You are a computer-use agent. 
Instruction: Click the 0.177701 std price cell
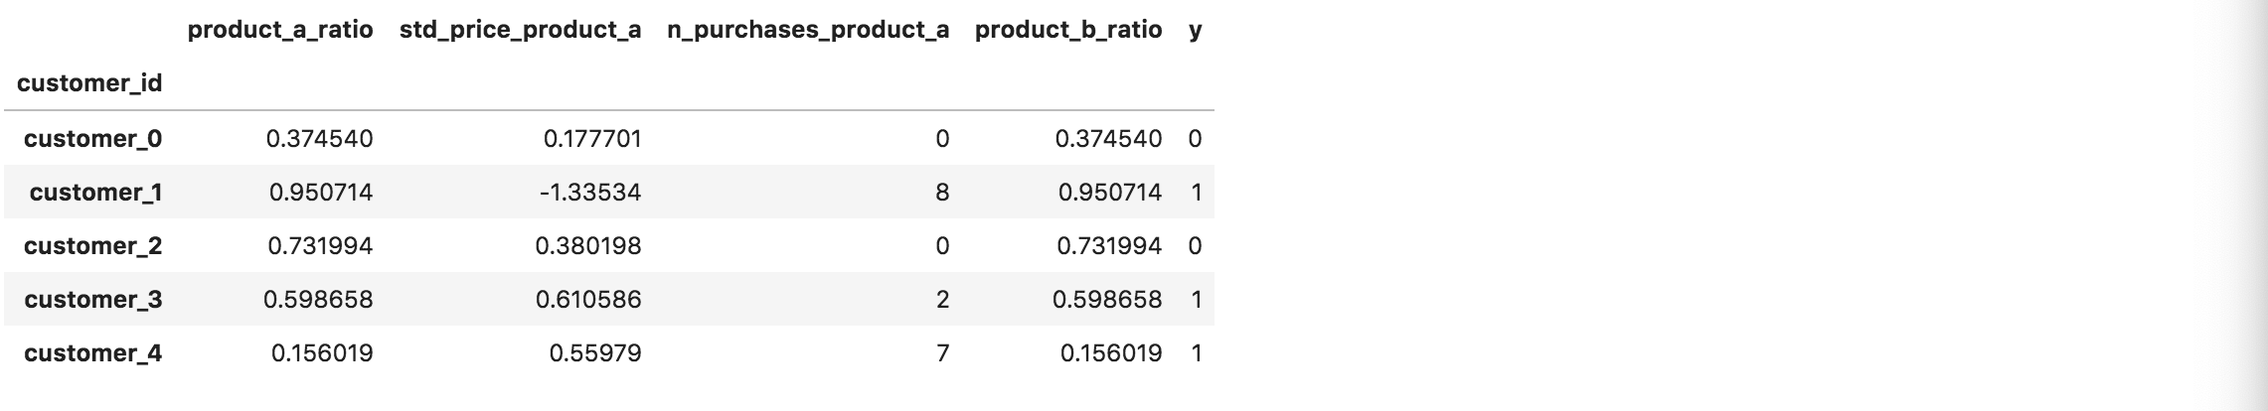[592, 139]
